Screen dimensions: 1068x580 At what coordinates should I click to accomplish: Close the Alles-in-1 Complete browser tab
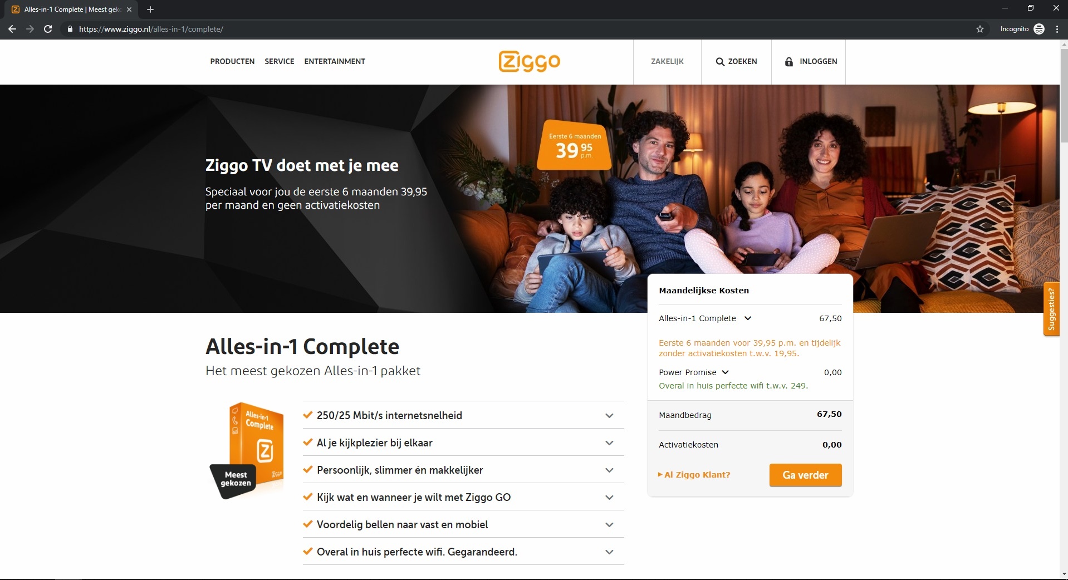(x=129, y=9)
